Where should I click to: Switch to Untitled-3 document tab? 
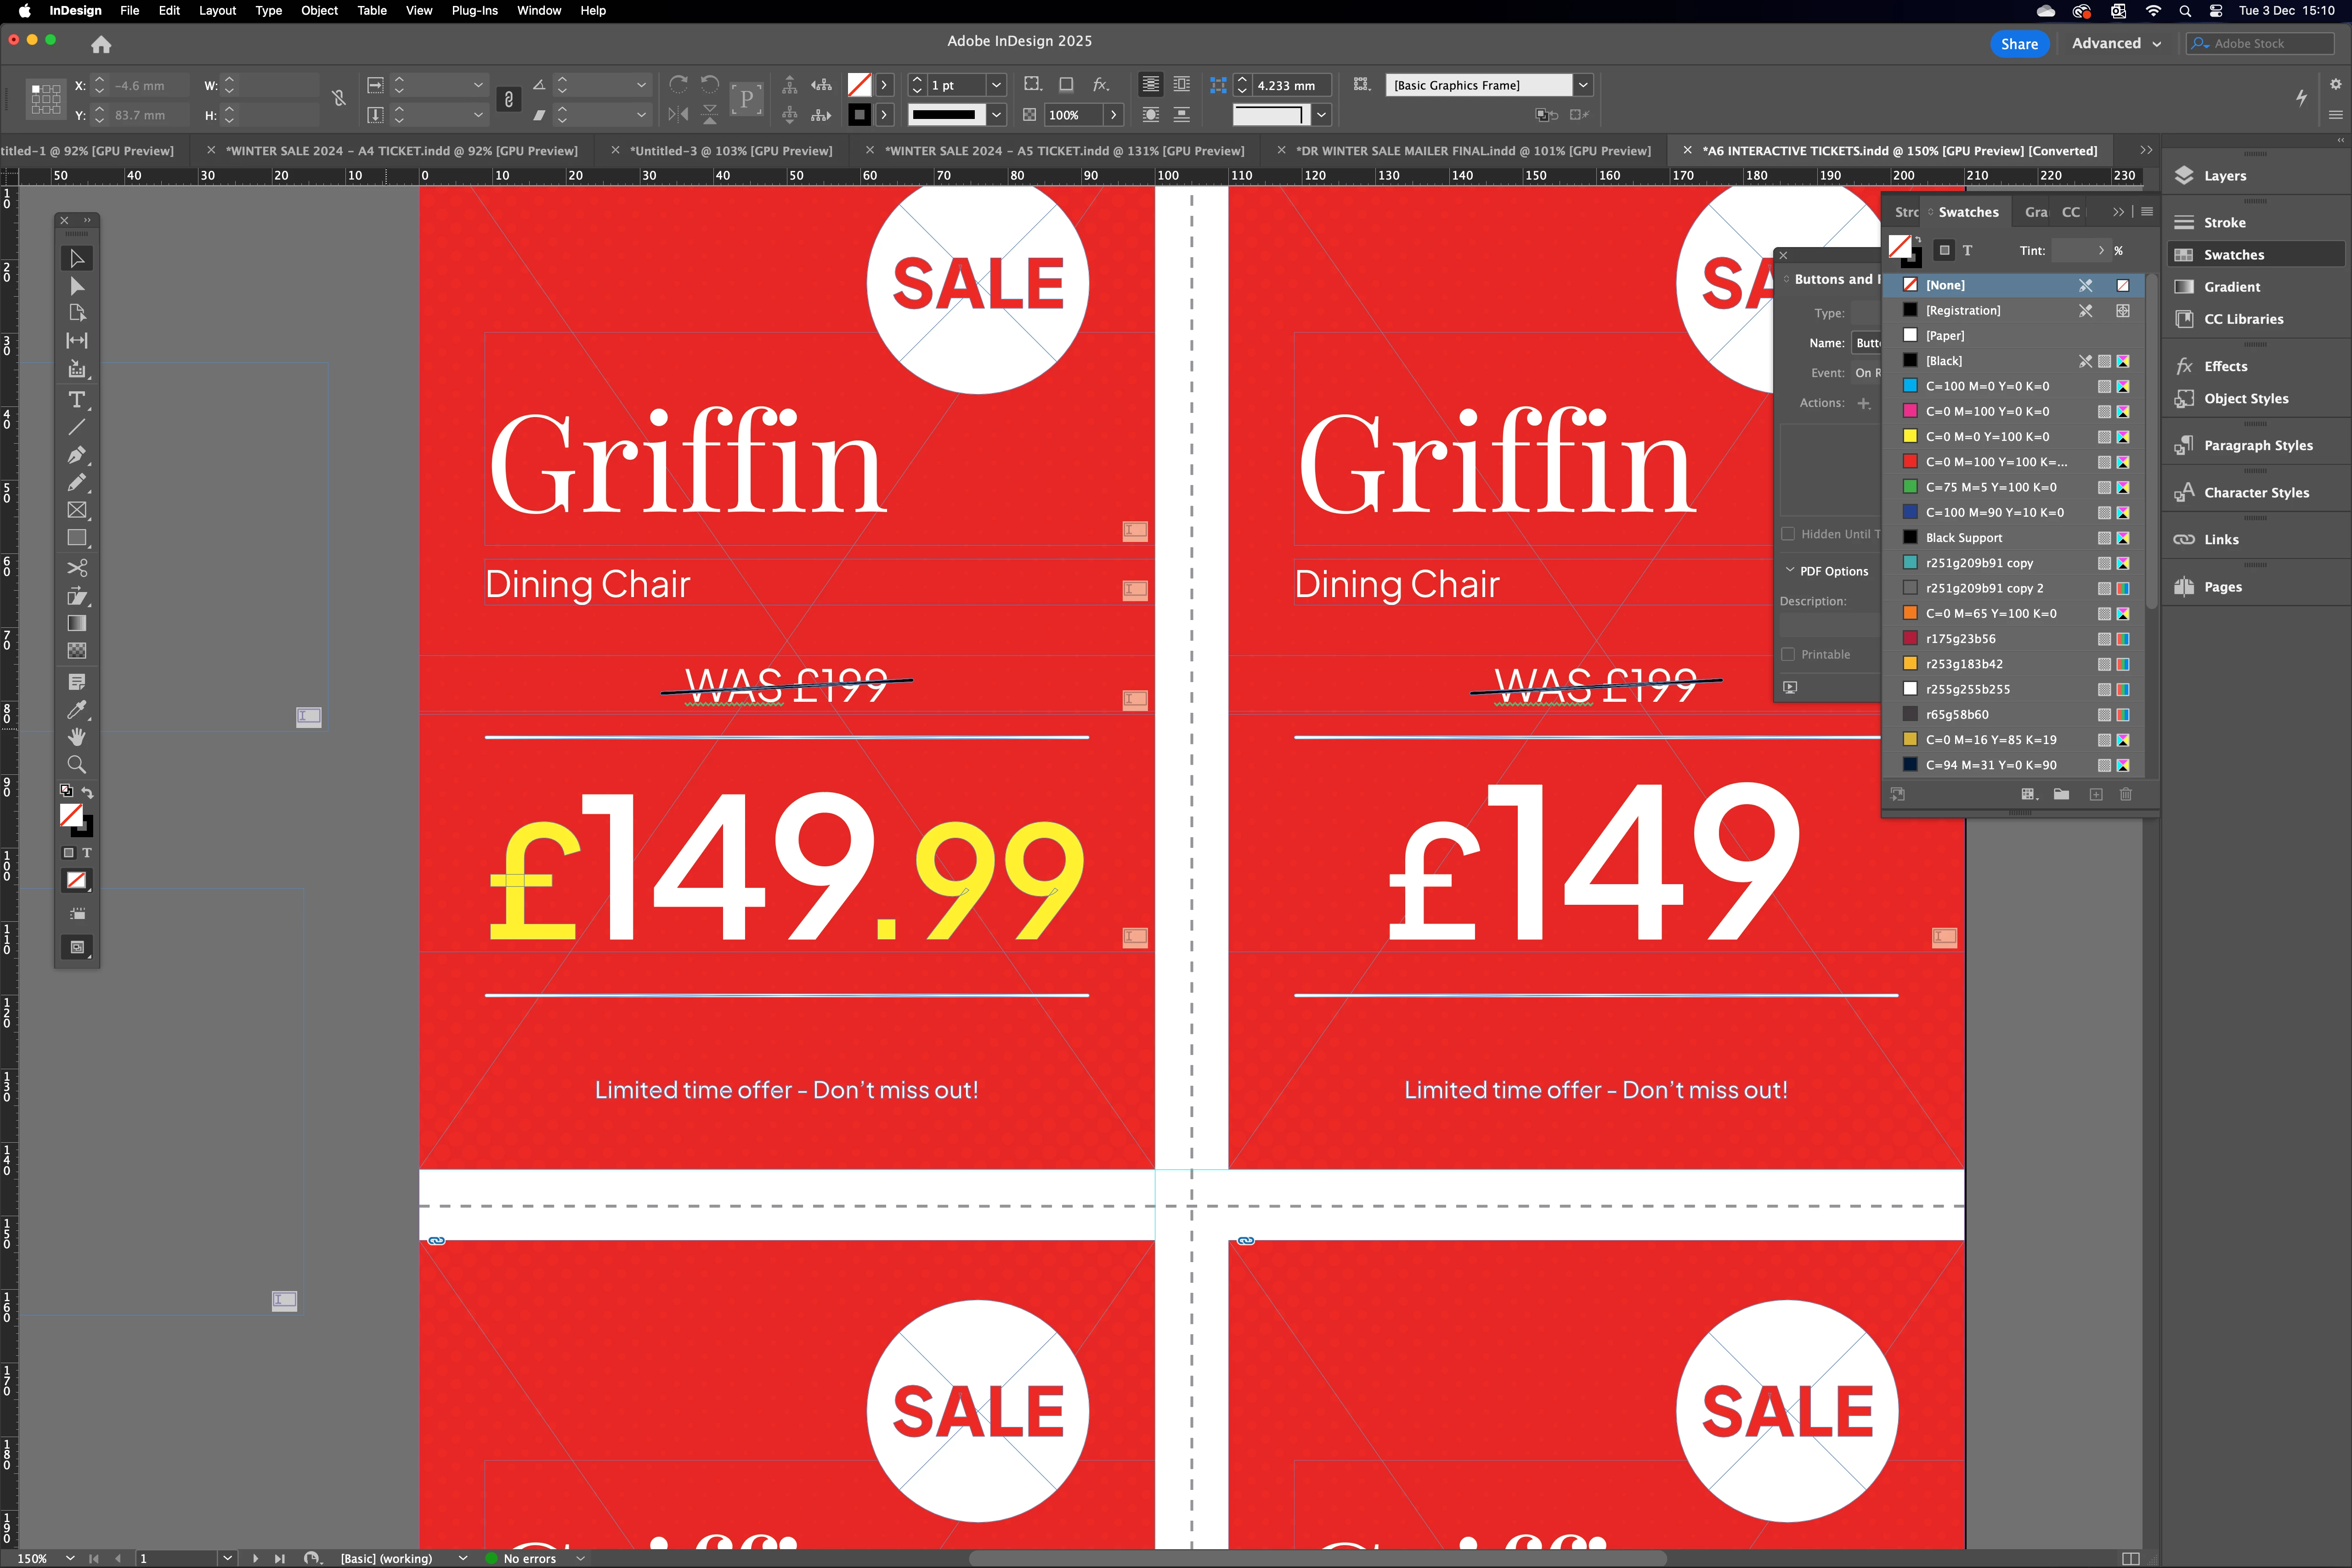(x=731, y=151)
